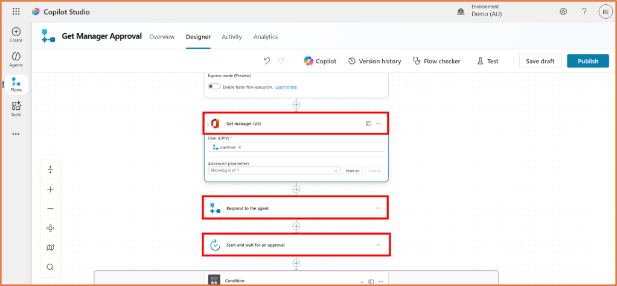Search the canvas with magnifier
Screen dimensions: 617x286
coord(50,267)
